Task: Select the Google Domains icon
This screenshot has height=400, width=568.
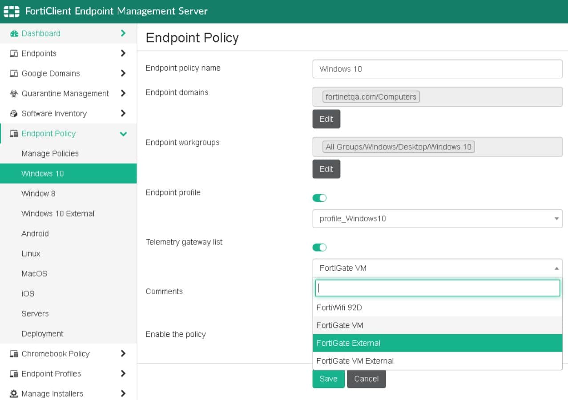Action: click(13, 73)
